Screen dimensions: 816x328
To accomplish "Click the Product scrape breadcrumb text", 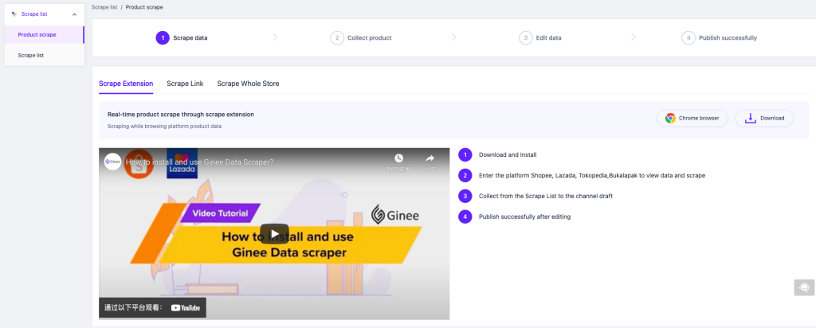I will (x=144, y=7).
